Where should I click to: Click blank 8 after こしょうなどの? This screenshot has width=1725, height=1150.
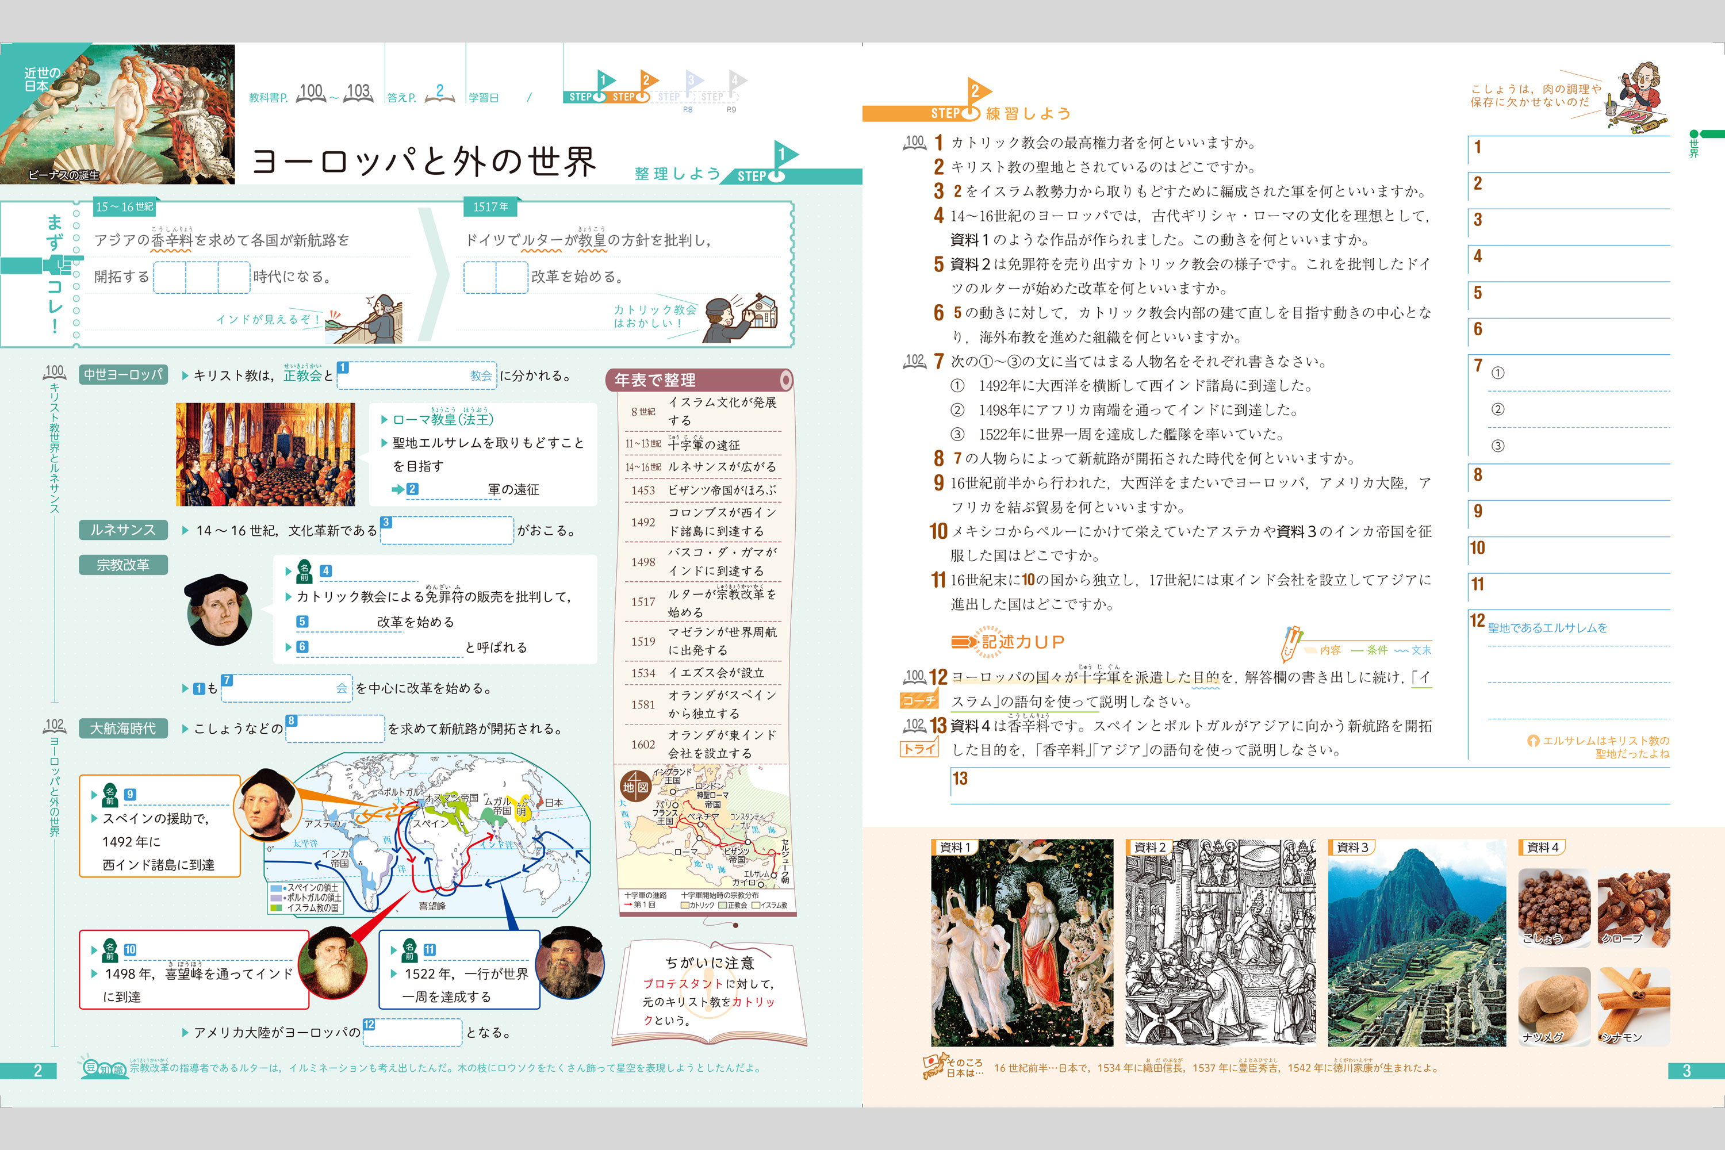pyautogui.click(x=335, y=729)
